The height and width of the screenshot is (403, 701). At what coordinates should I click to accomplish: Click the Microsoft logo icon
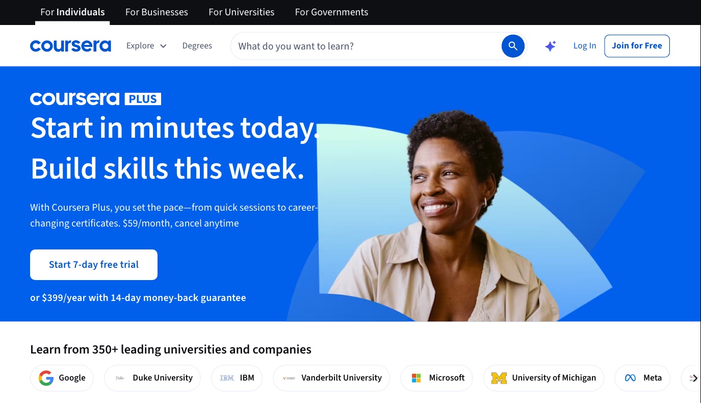tap(417, 378)
